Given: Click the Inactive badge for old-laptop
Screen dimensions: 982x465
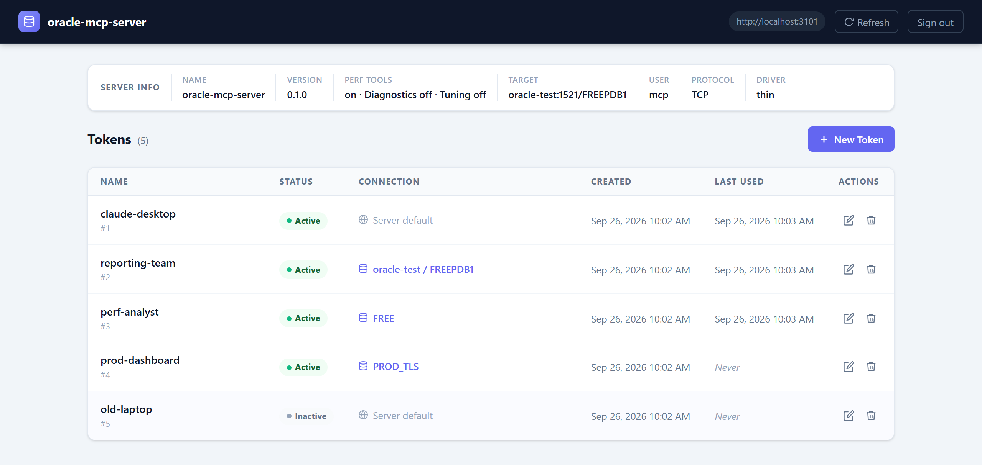Looking at the screenshot, I should tap(306, 416).
